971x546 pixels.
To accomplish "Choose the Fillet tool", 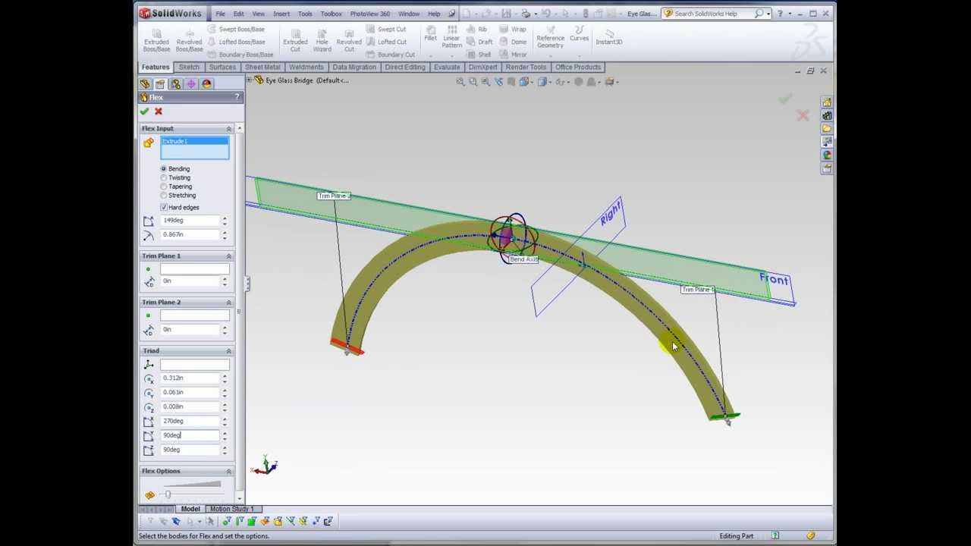I will point(430,34).
